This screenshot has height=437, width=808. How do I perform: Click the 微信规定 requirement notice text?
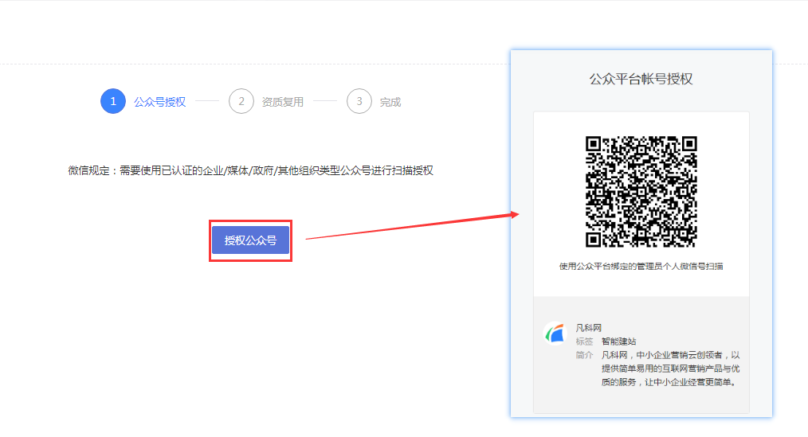point(250,170)
